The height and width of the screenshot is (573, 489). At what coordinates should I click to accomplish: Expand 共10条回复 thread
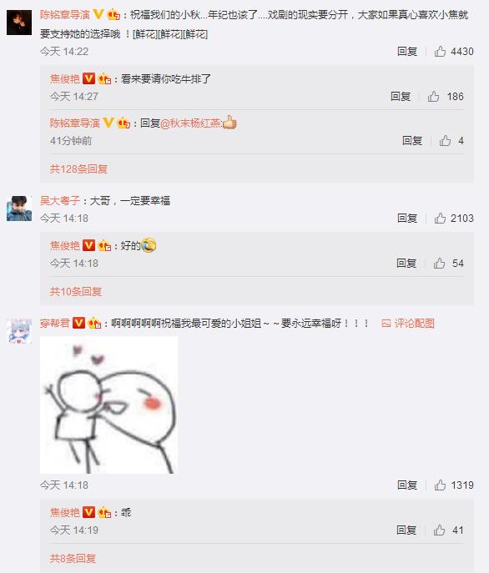click(x=76, y=292)
